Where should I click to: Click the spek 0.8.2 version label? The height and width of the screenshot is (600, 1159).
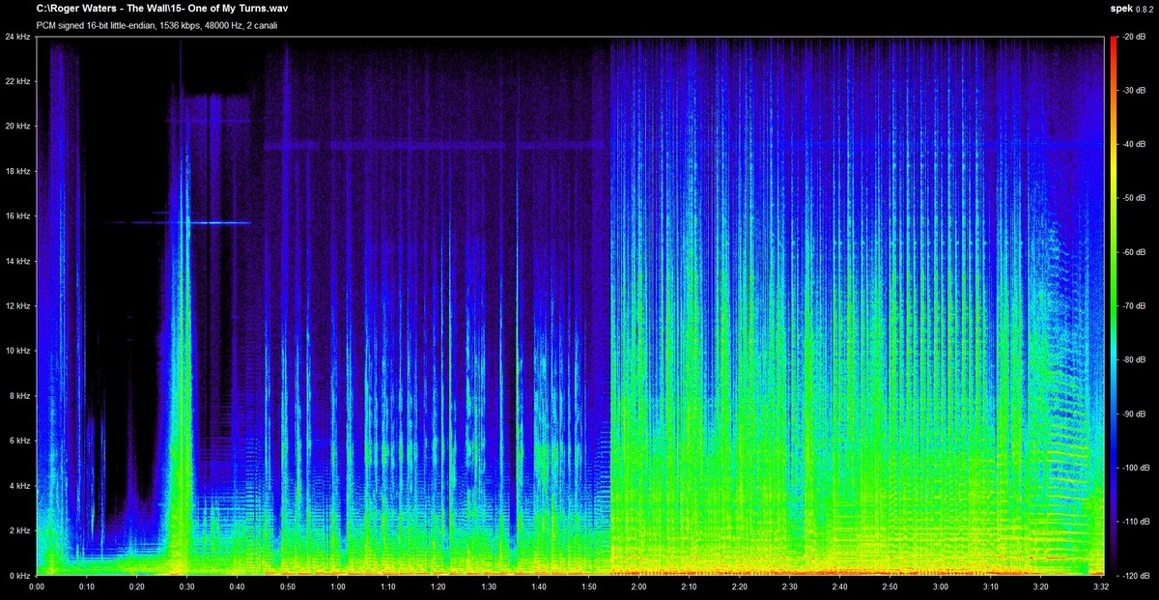tap(1132, 8)
